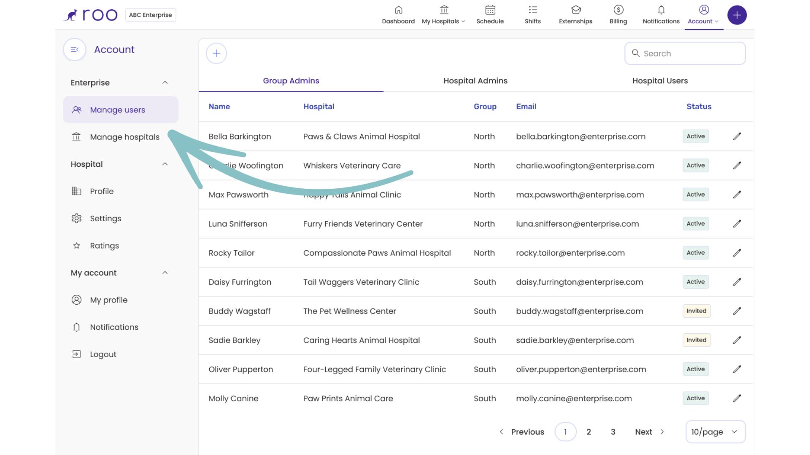Click Sadie Barkley Invited status badge
The image size is (810, 455).
[696, 340]
